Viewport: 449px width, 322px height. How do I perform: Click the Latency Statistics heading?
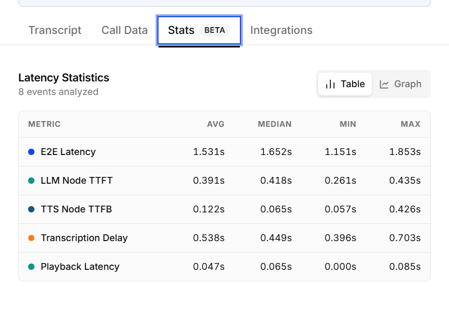pos(64,78)
